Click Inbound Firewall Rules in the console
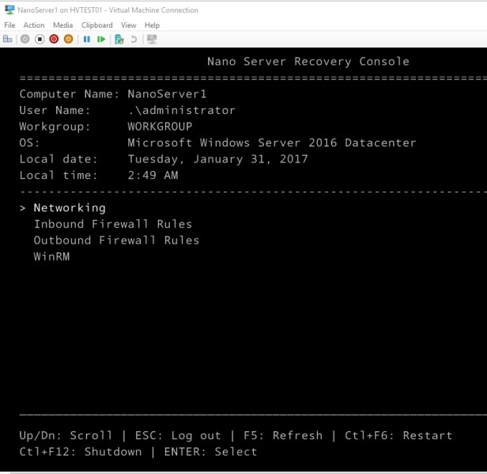Image resolution: width=487 pixels, height=474 pixels. point(112,224)
